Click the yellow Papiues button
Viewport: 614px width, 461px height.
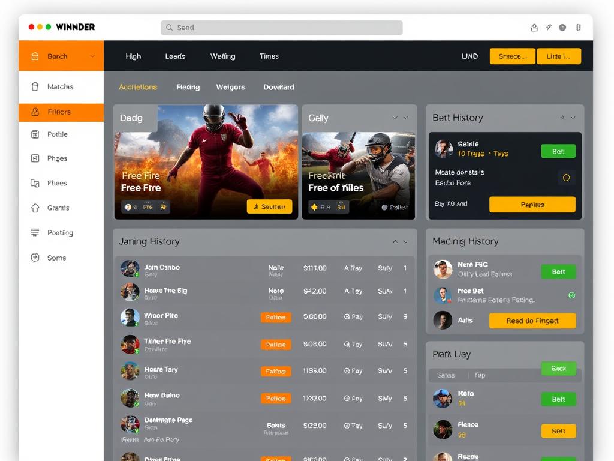(x=532, y=204)
